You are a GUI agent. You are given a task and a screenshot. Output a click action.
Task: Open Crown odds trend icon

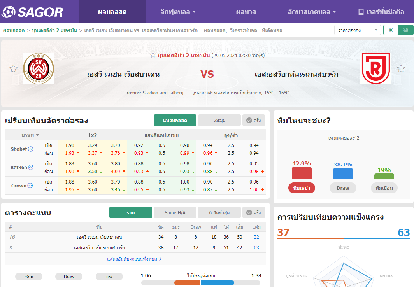coord(30,185)
